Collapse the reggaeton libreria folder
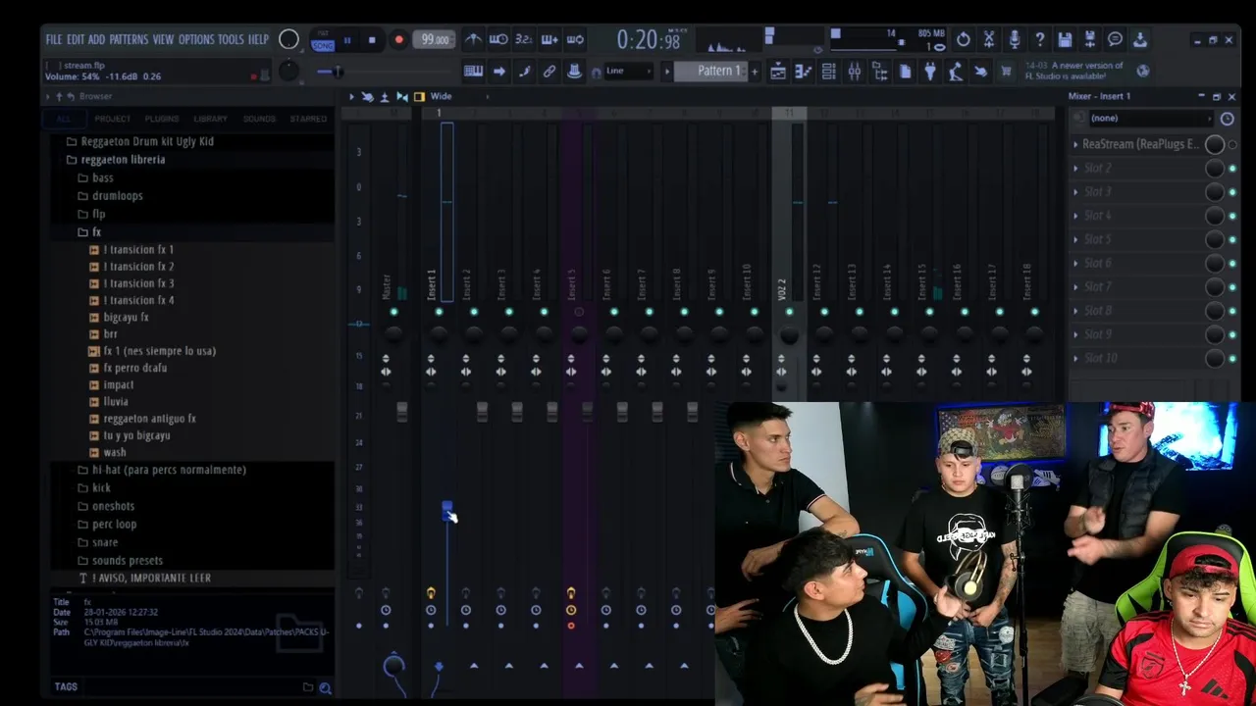 tap(123, 159)
